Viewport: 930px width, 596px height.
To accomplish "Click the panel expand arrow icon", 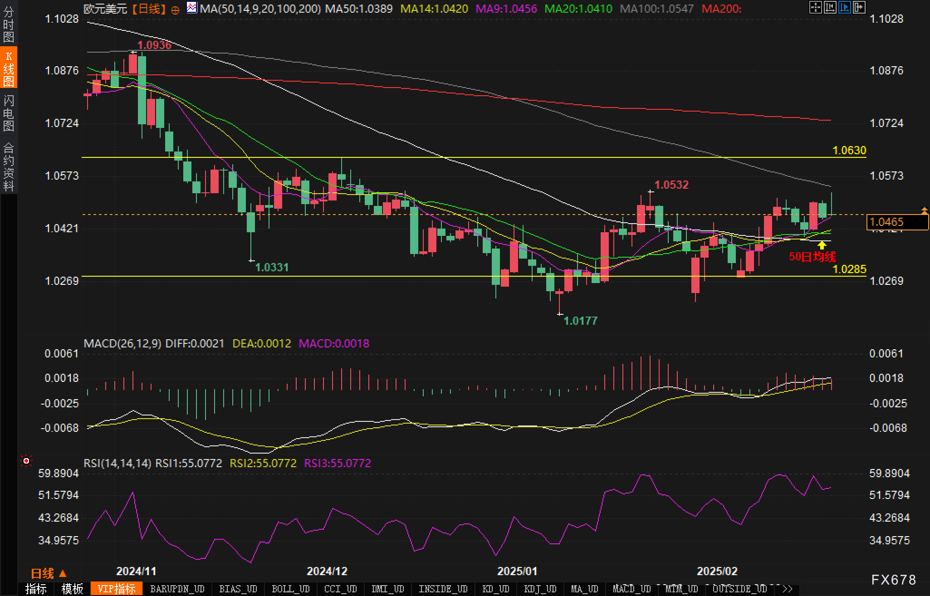I will (x=859, y=7).
